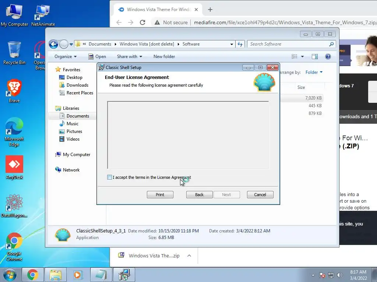Screen dimensions: 377x282
Task: Click Windows Vista [dont delete] breadcrumb
Action: point(147,44)
